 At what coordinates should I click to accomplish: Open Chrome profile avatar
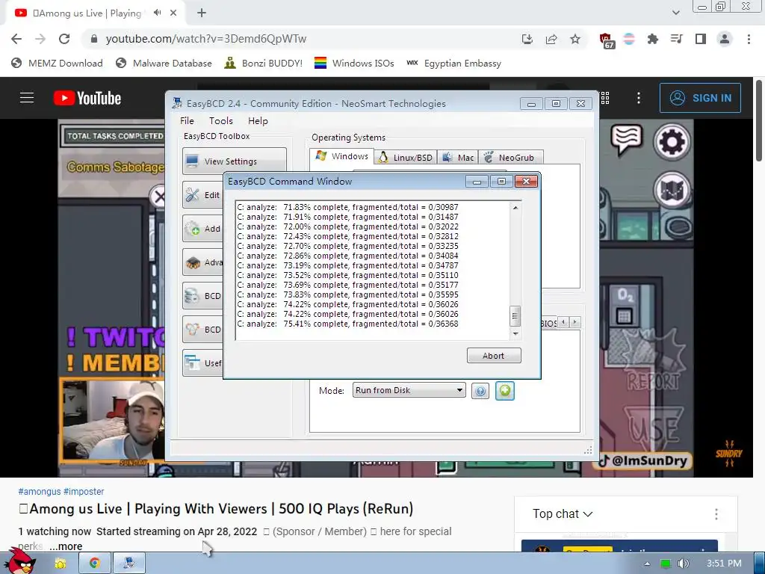coord(725,39)
